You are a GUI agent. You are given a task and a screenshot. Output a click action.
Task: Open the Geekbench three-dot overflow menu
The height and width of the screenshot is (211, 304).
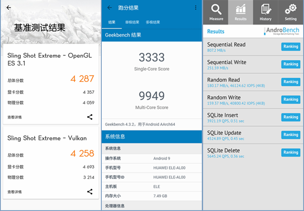click(195, 8)
